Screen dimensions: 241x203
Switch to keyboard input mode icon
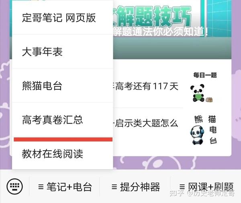pyautogui.click(x=15, y=186)
